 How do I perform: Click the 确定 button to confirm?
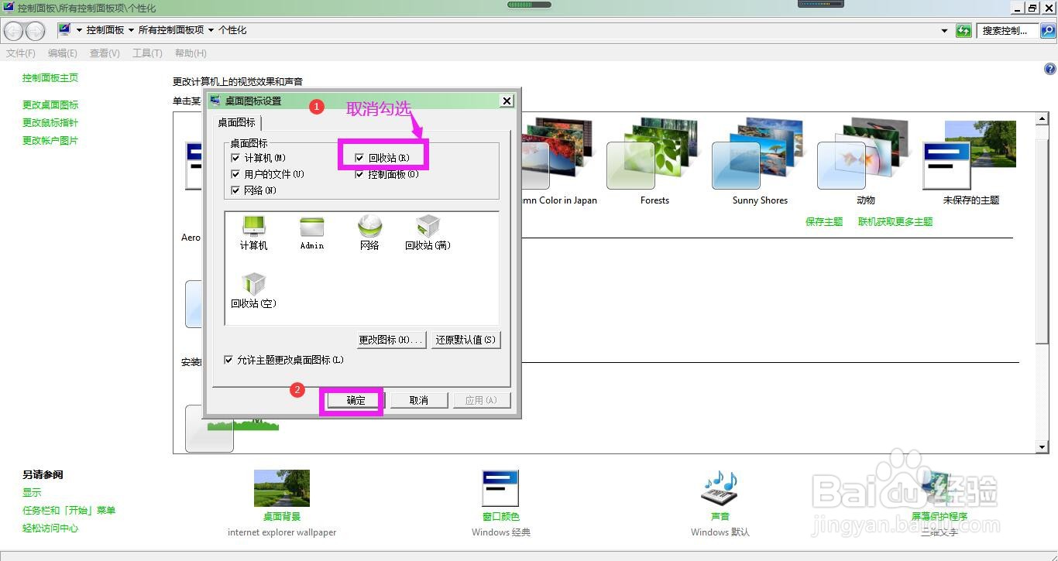[x=352, y=400]
